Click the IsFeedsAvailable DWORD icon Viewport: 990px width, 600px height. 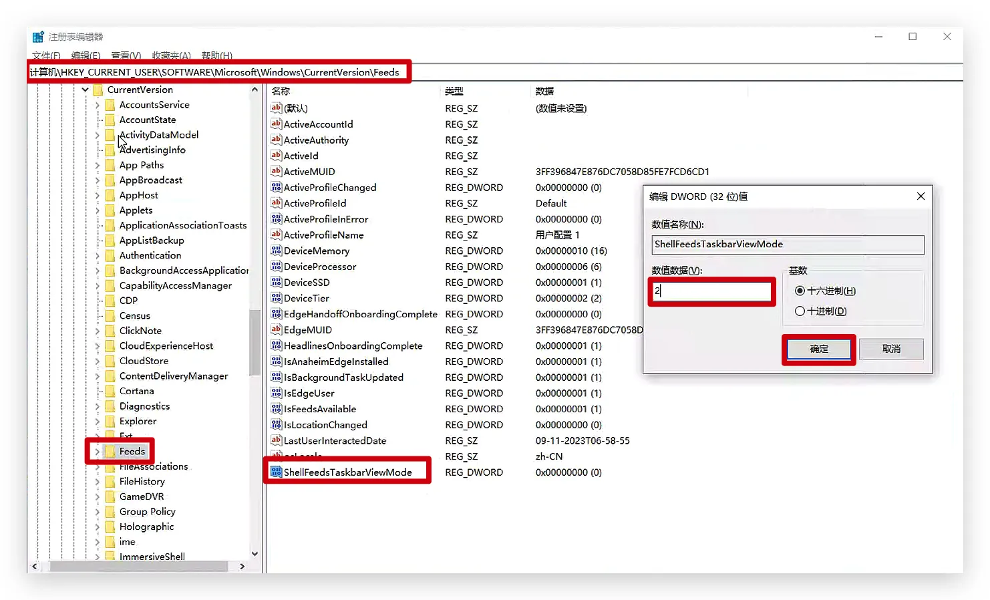point(276,409)
